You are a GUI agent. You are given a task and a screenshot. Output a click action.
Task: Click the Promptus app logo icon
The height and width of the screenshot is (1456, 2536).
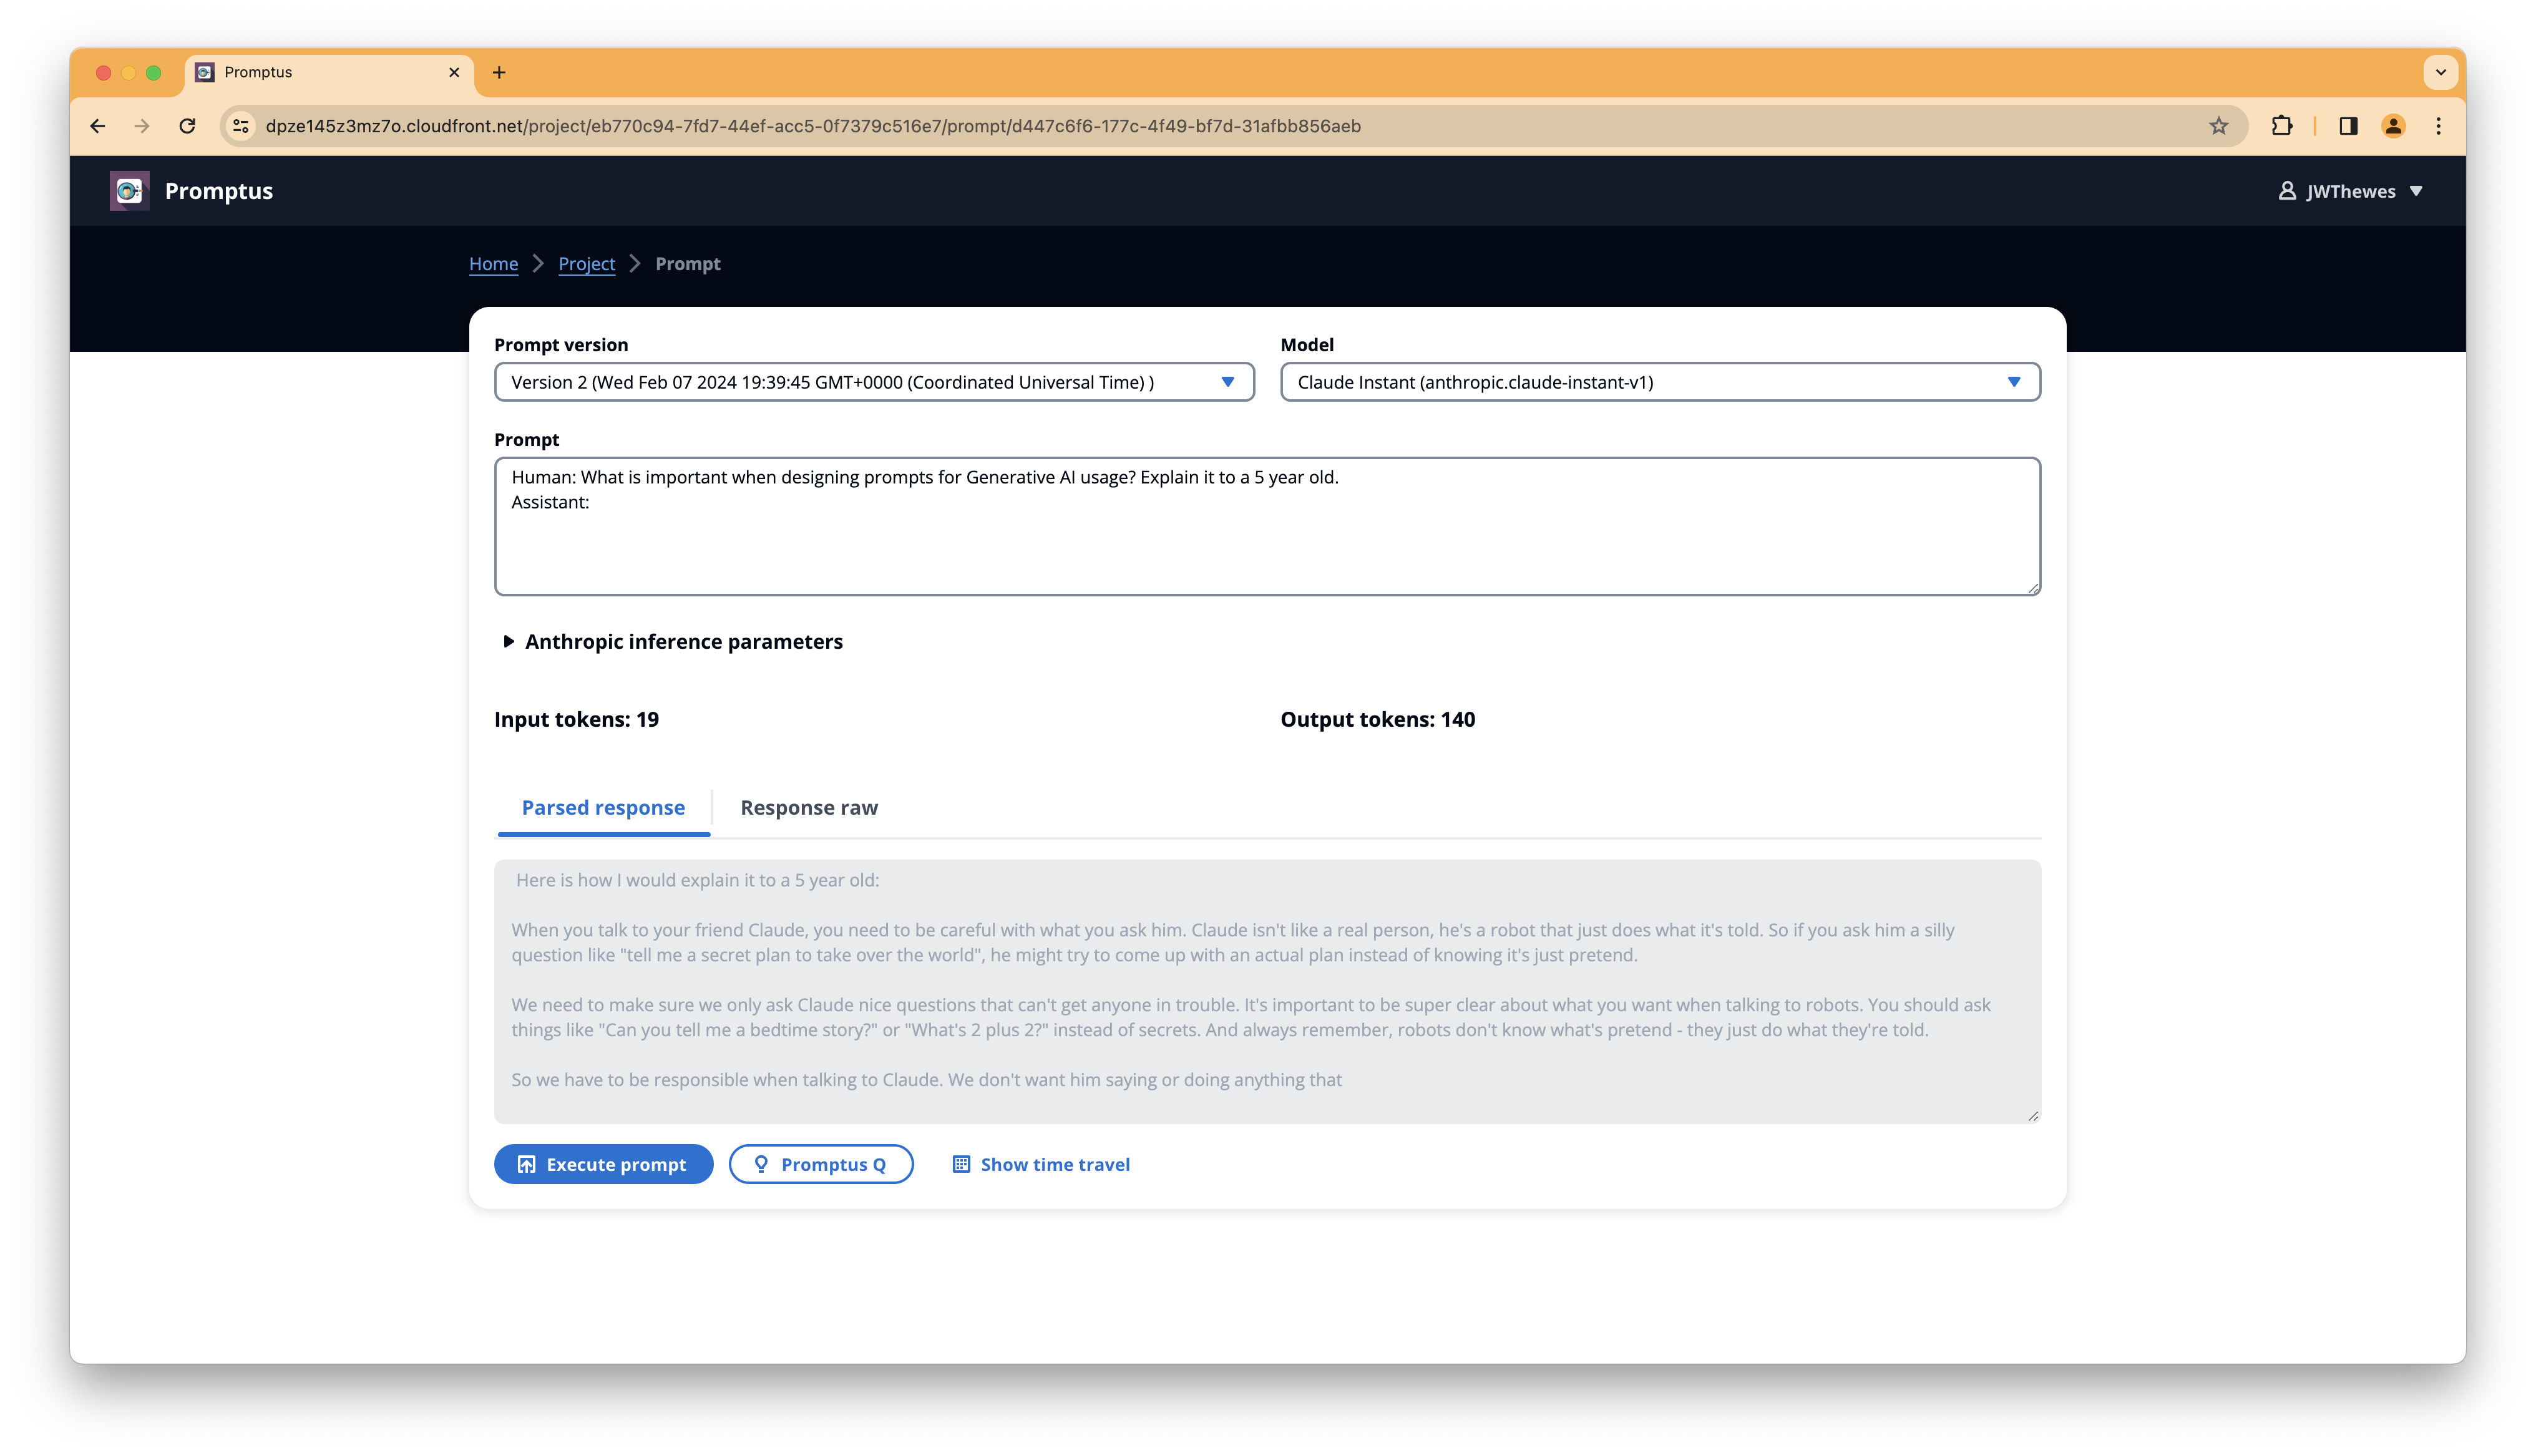(130, 190)
